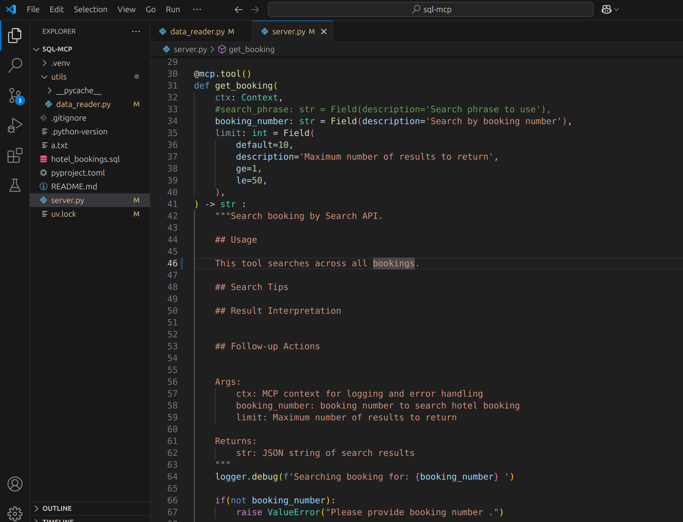Collapse the SQL-MCP root folder
The width and height of the screenshot is (683, 522).
(90, 49)
